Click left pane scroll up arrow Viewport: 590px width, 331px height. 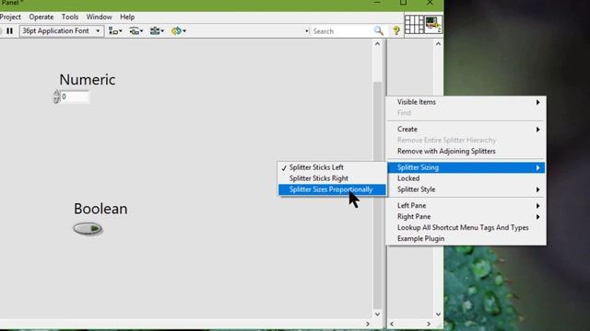pos(377,44)
